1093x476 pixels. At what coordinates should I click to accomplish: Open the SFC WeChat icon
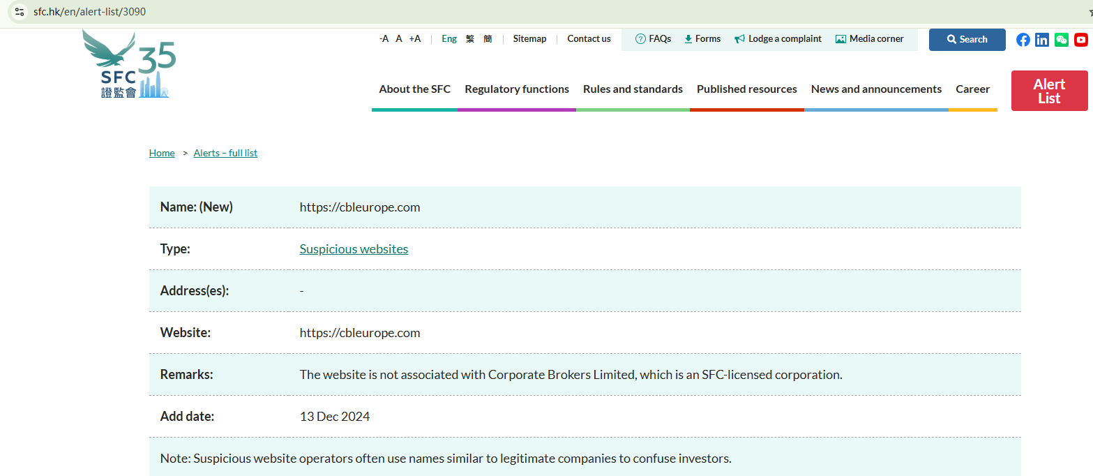1062,40
